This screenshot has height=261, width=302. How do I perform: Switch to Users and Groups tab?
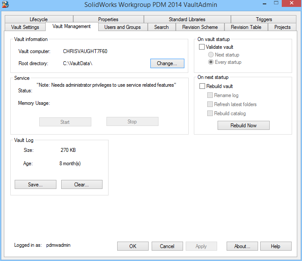[x=123, y=27]
